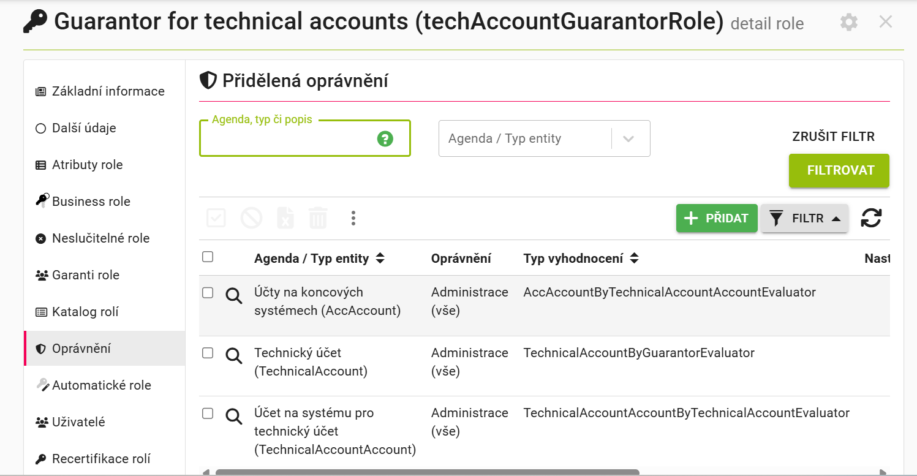Click the green FILTROVAT button
This screenshot has width=917, height=476.
[839, 170]
